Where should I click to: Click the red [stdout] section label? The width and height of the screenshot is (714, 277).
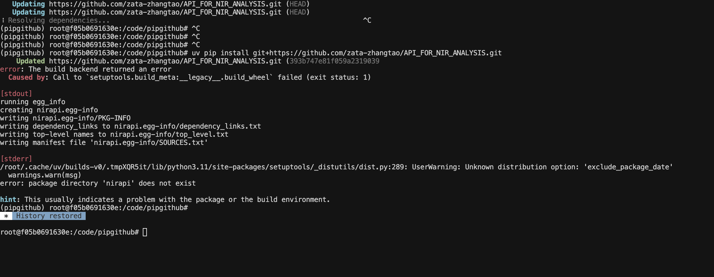coord(16,94)
